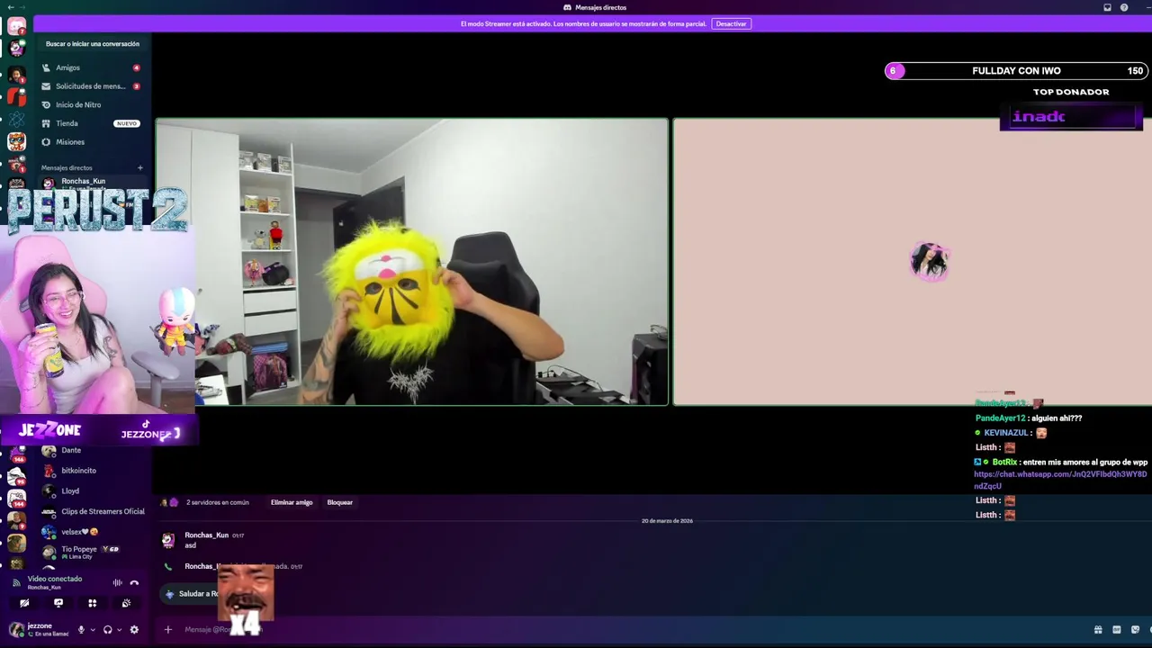Screen dimensions: 1152x648
Task: Focus the Mensaje chat input field
Action: tap(630, 629)
